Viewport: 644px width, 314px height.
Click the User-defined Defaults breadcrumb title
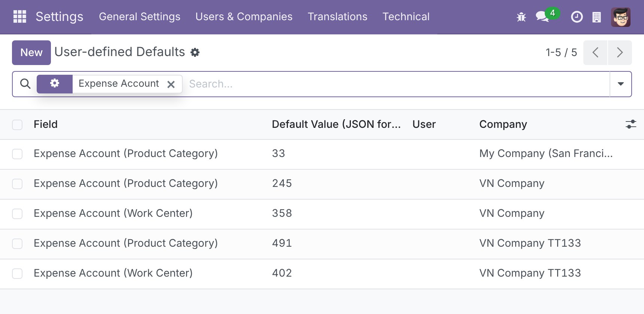pos(119,52)
